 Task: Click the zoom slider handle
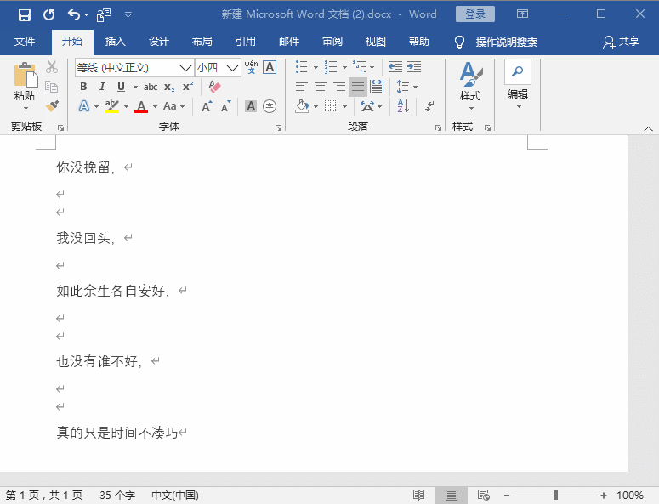[x=555, y=496]
